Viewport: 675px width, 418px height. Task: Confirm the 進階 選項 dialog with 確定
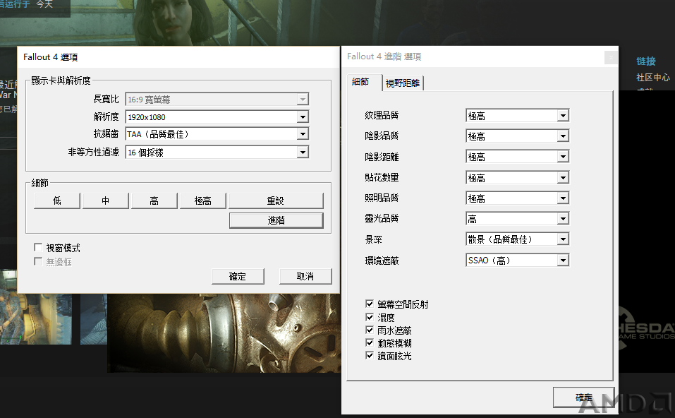[x=584, y=398]
